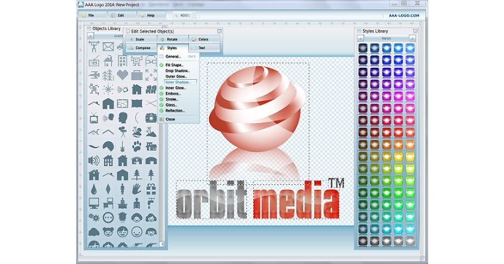Select the pixelated suitcase icon
Viewport: 504px width, 264px height.
(137, 75)
